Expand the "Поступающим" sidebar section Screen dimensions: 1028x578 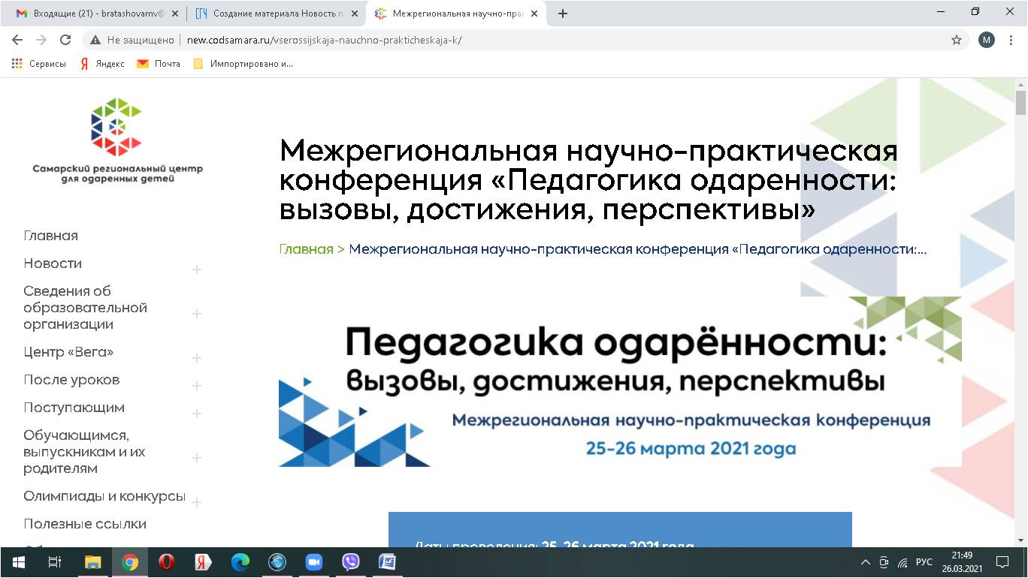pos(197,414)
